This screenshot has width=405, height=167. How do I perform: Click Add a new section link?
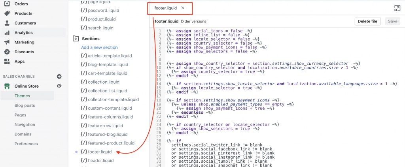[99, 47]
